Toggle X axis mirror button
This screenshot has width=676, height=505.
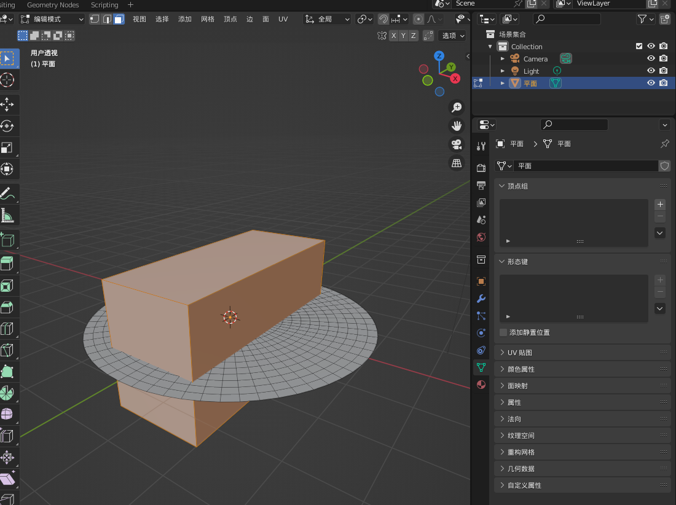393,36
